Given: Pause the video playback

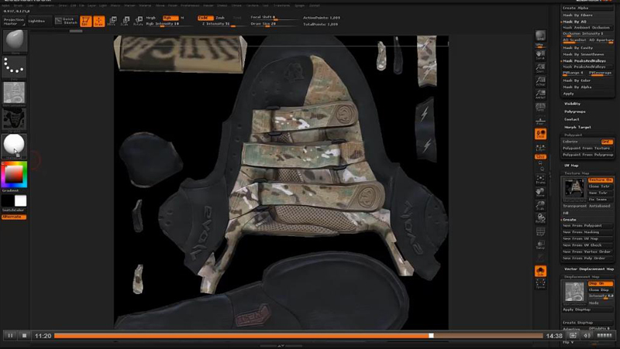Looking at the screenshot, I should point(10,336).
